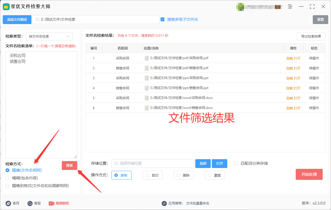Click the 文件批量重命名 recommended app link

point(198,203)
